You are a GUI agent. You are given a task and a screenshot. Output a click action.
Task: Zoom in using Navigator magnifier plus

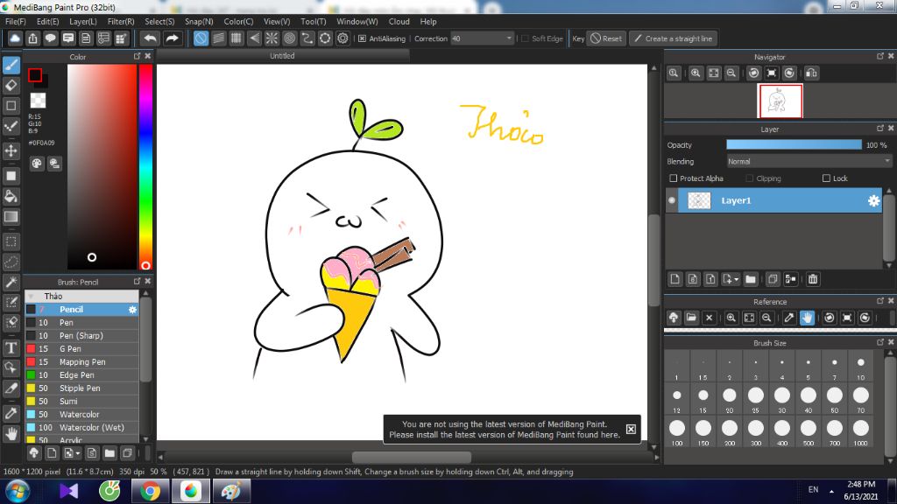coord(696,73)
